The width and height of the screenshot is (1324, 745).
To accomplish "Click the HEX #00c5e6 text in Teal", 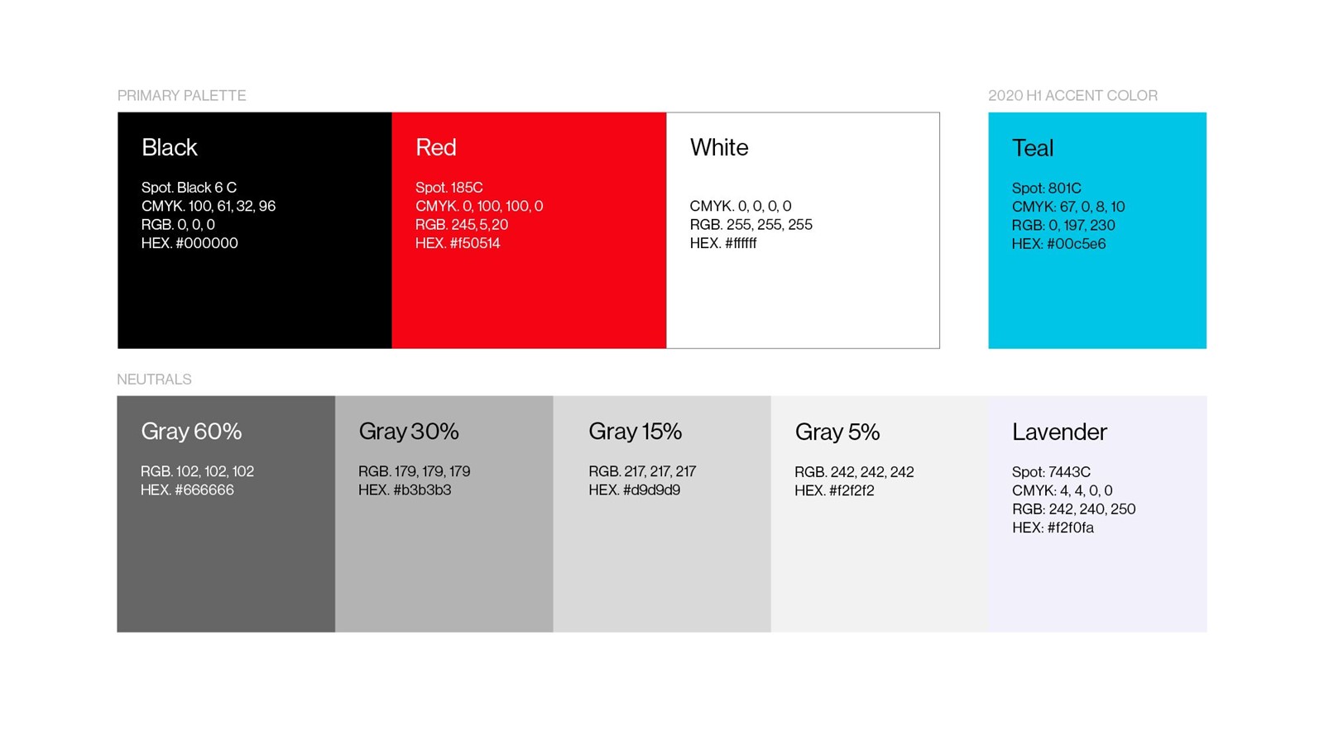I will point(1058,244).
